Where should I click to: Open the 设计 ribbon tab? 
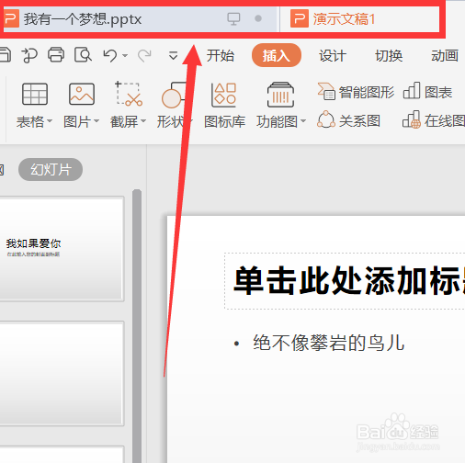[333, 56]
